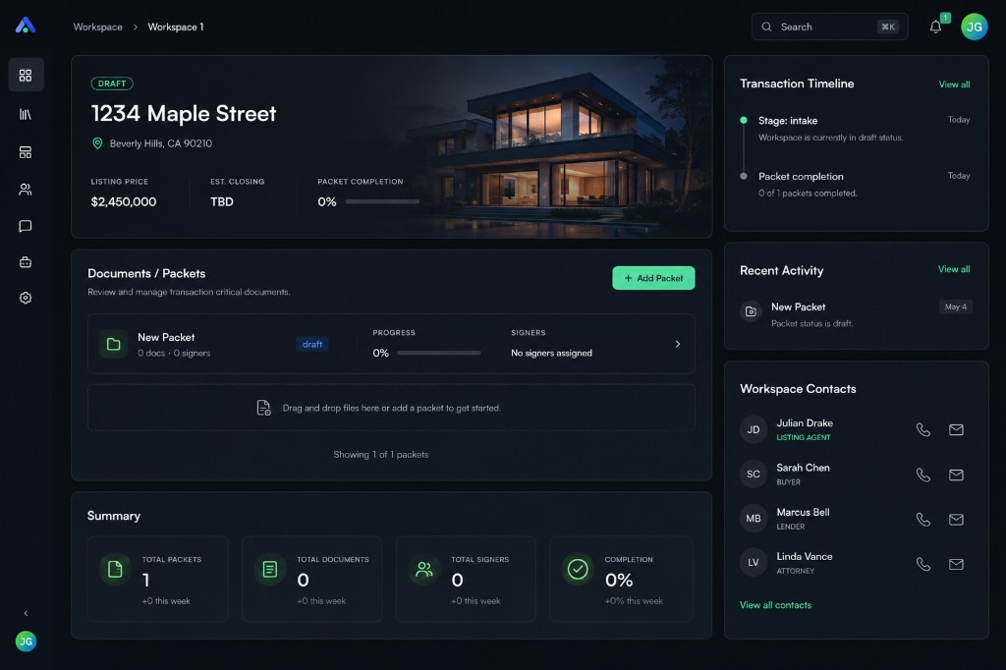Image resolution: width=1006 pixels, height=670 pixels.
Task: Click 'No signers assigned' text
Action: tap(552, 353)
